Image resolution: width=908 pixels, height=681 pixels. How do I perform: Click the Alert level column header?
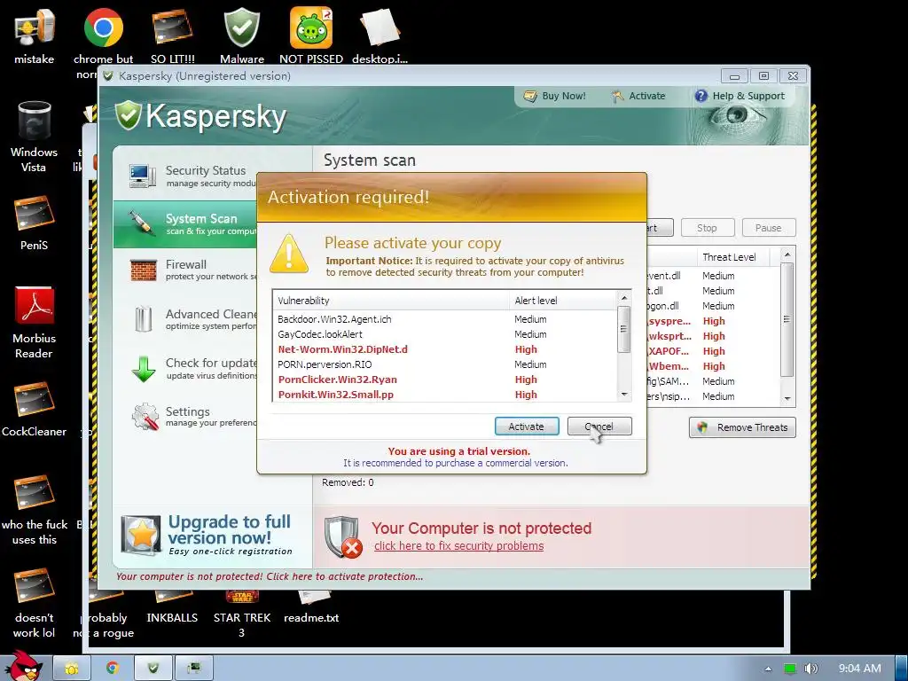tap(563, 301)
